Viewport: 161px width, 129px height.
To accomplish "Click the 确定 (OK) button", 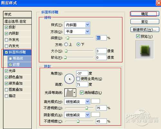I will [x=145, y=14].
